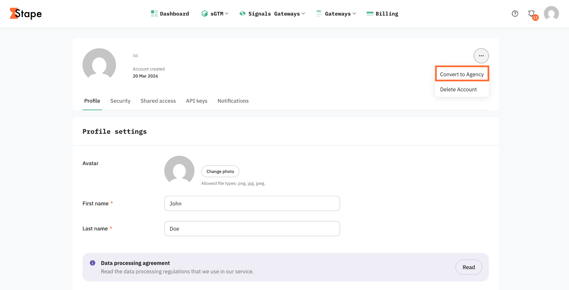
Task: Focus the Last name input field
Action: click(x=252, y=229)
